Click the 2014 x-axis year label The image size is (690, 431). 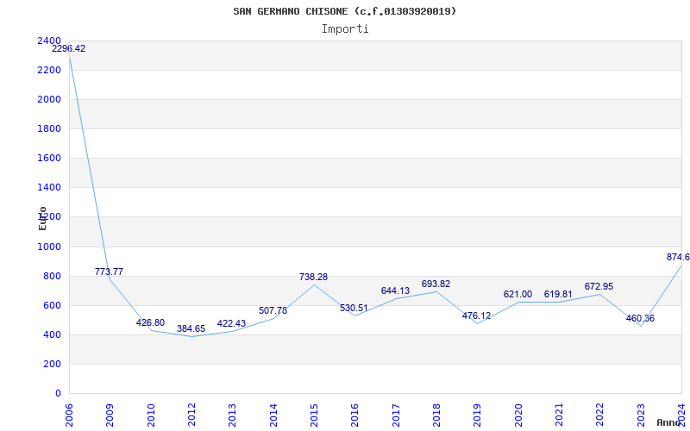273,415
